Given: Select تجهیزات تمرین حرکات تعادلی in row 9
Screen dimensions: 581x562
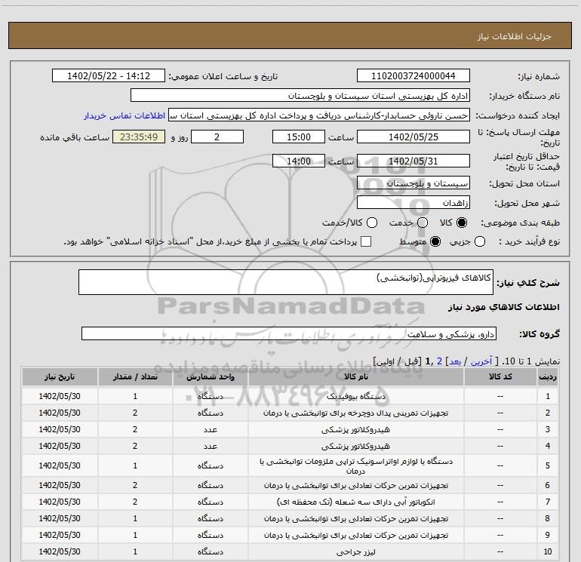Looking at the screenshot, I should (x=290, y=536).
